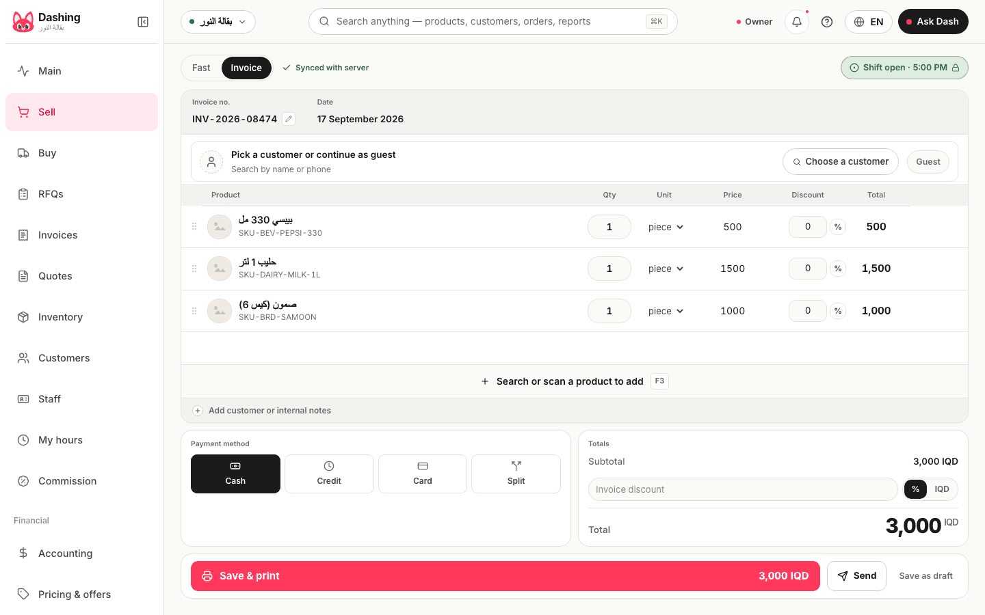This screenshot has height=615, width=985.
Task: Collapse the sidebar panel icon
Action: pyautogui.click(x=143, y=22)
